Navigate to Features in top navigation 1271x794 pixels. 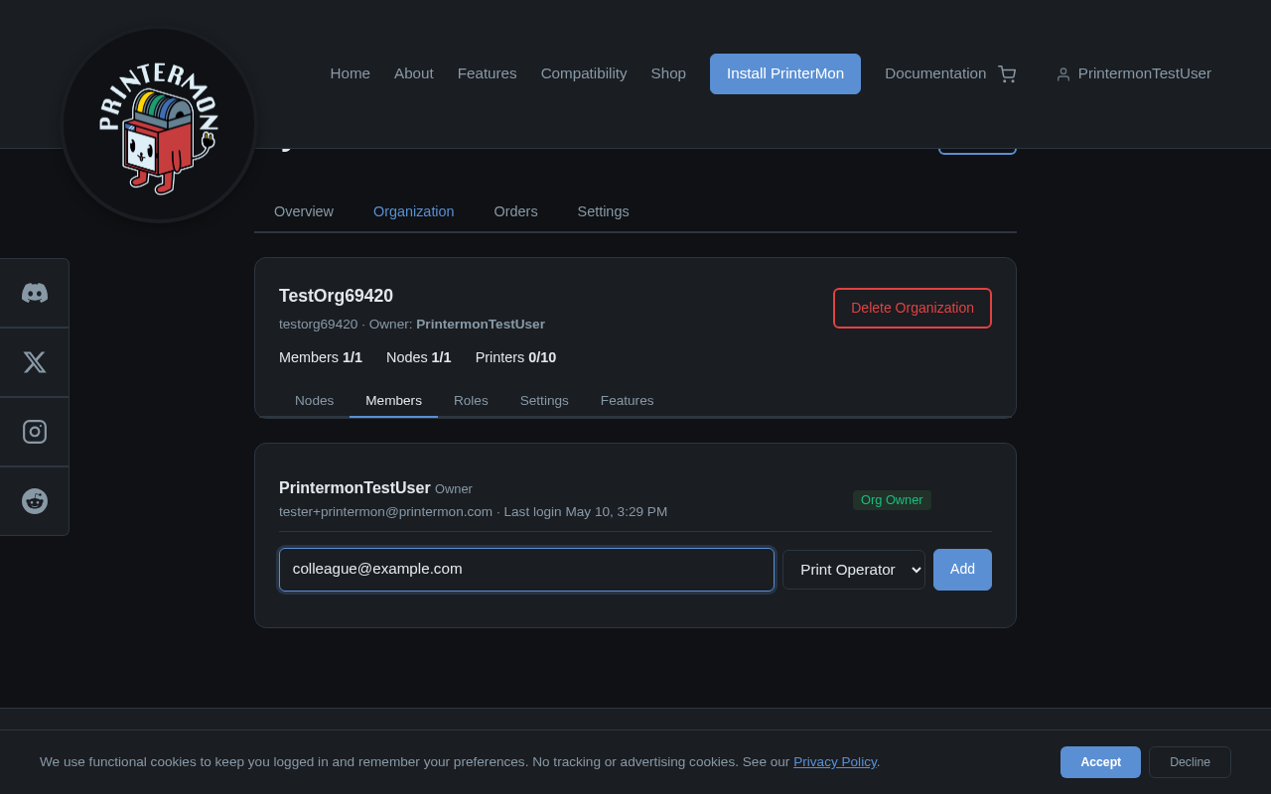[x=488, y=73]
